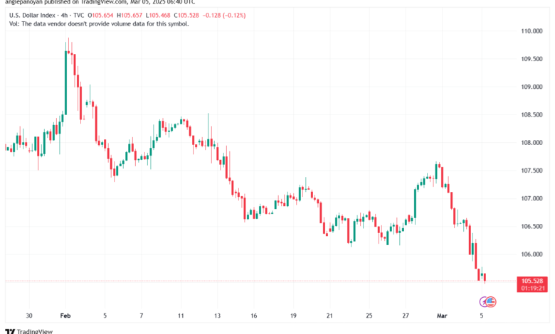Screen dimensions: 555x334
Task: Click the tall green candle at Feb peak
Action: click(66, 82)
